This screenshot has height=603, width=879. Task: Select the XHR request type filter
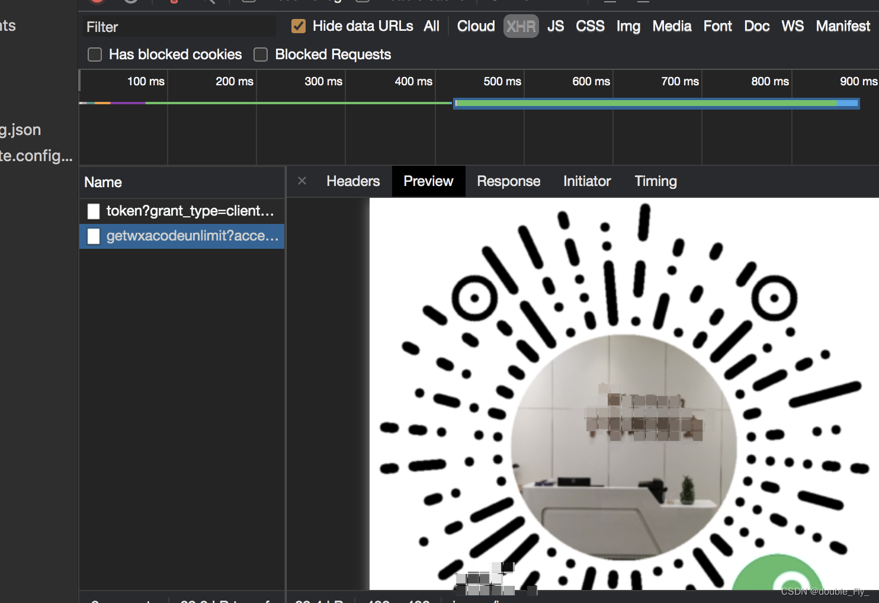click(x=521, y=26)
